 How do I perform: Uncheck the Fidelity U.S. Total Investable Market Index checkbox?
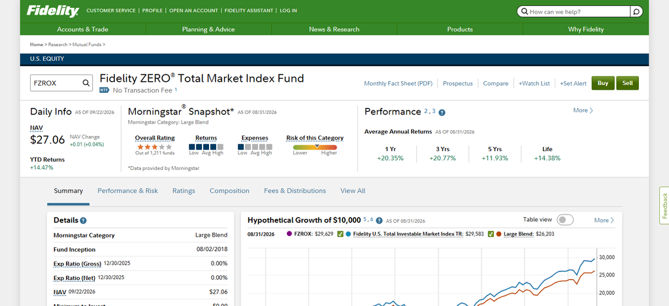point(340,234)
